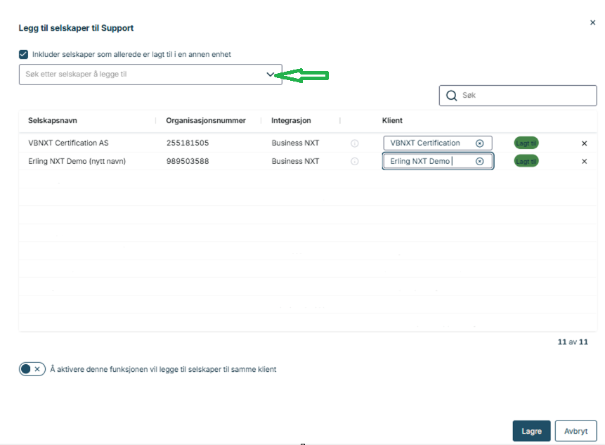Remove the Erling NXT Demo row
The image size is (605, 445).
[x=584, y=162]
